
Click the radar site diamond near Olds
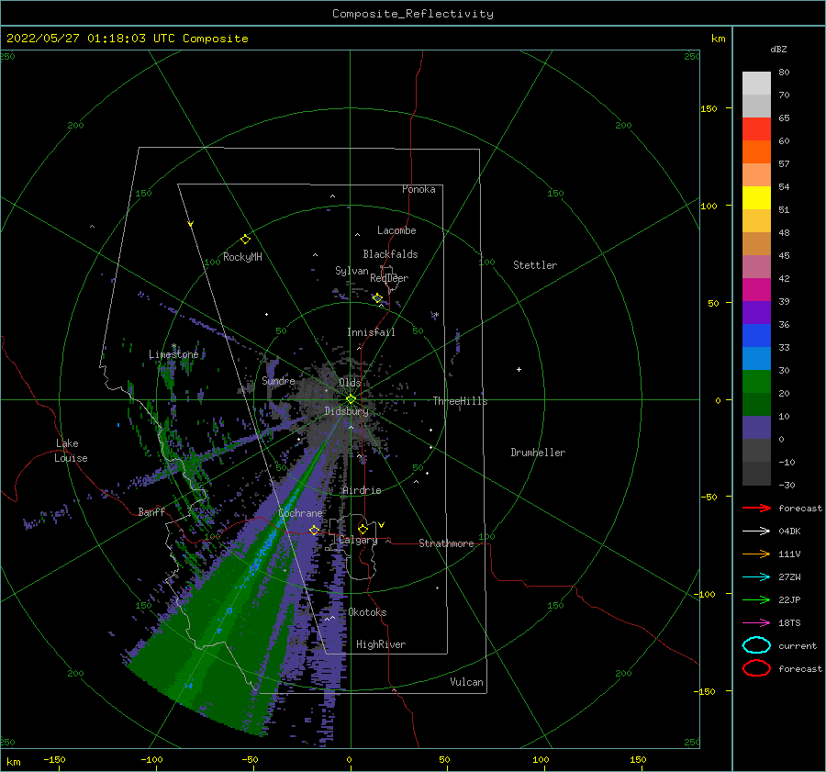pos(351,399)
